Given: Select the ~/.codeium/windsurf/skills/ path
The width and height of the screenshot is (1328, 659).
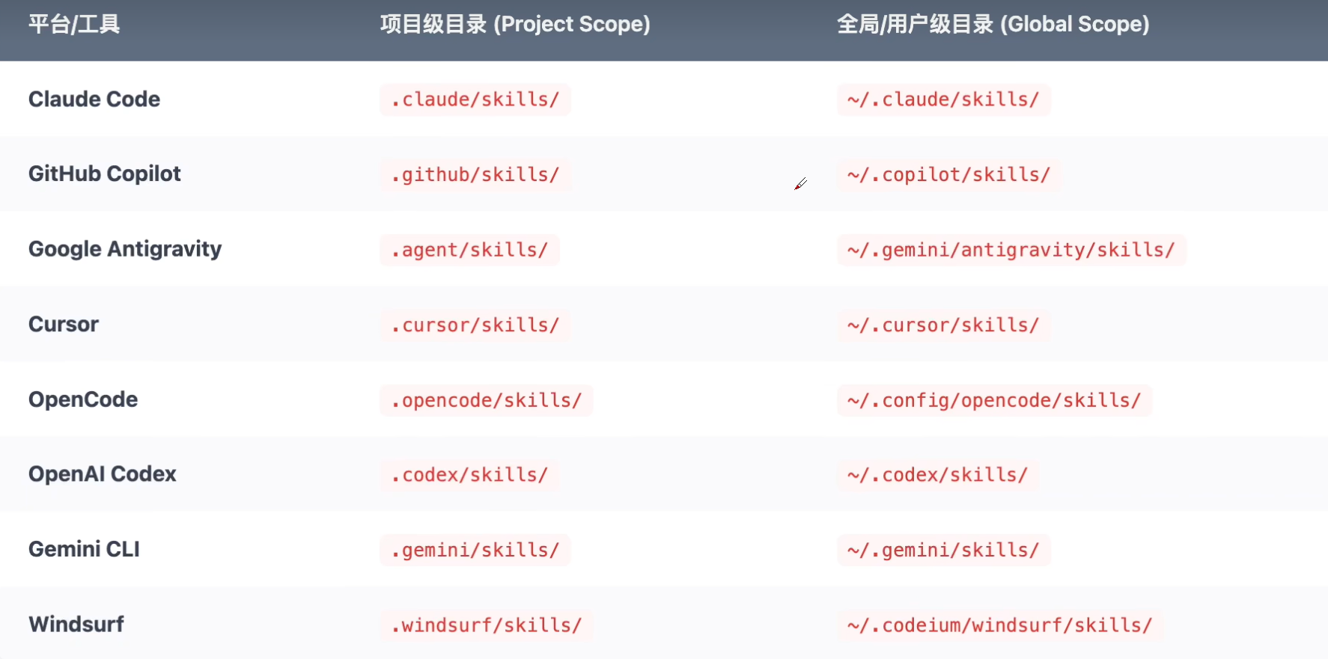Looking at the screenshot, I should point(1000,625).
